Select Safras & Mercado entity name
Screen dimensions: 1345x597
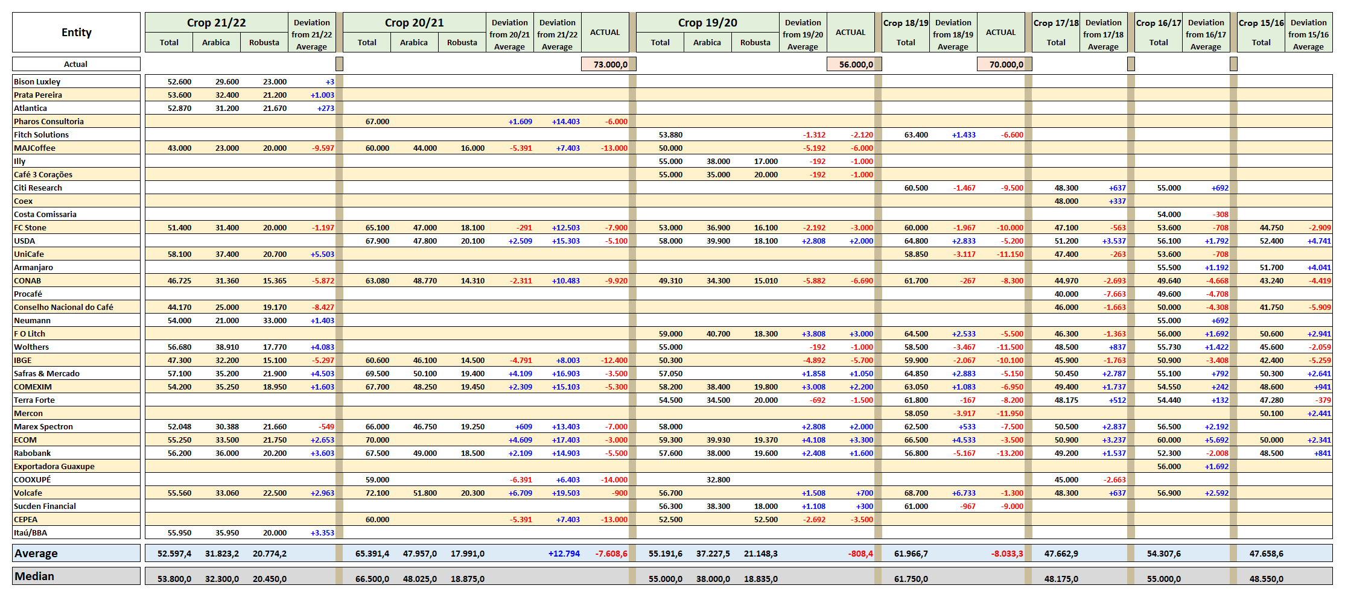click(x=46, y=373)
